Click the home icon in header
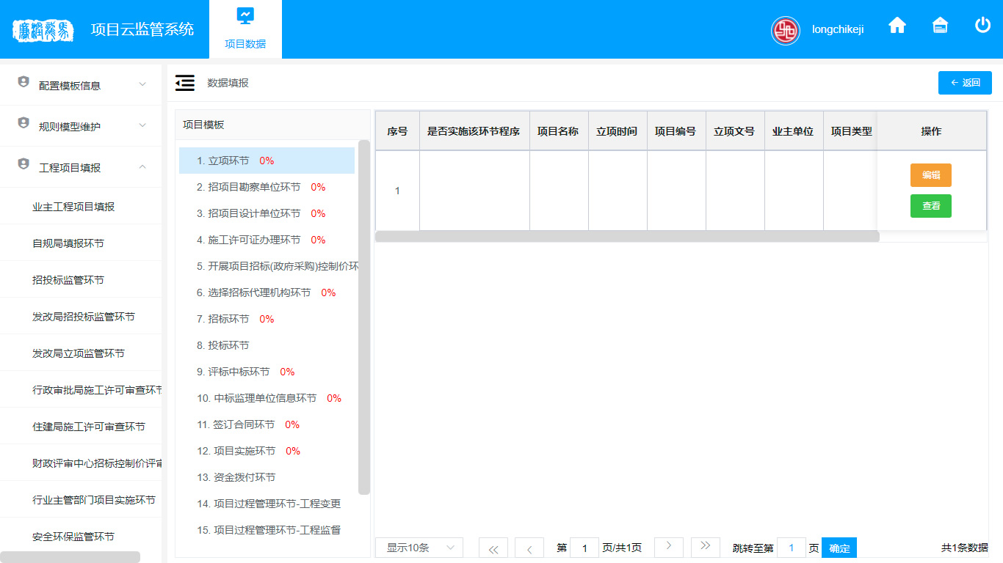Image resolution: width=1003 pixels, height=563 pixels. [x=897, y=26]
